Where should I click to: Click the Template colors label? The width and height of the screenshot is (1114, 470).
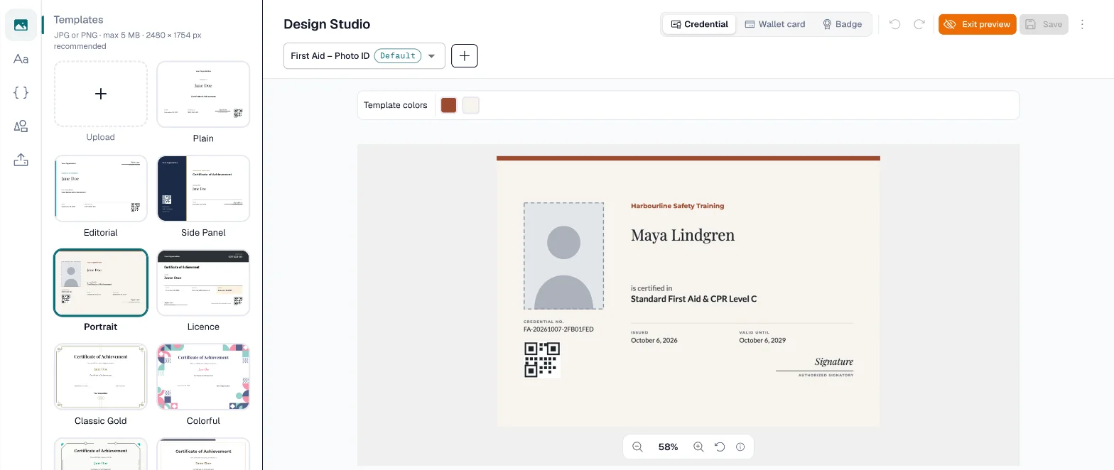pyautogui.click(x=395, y=105)
